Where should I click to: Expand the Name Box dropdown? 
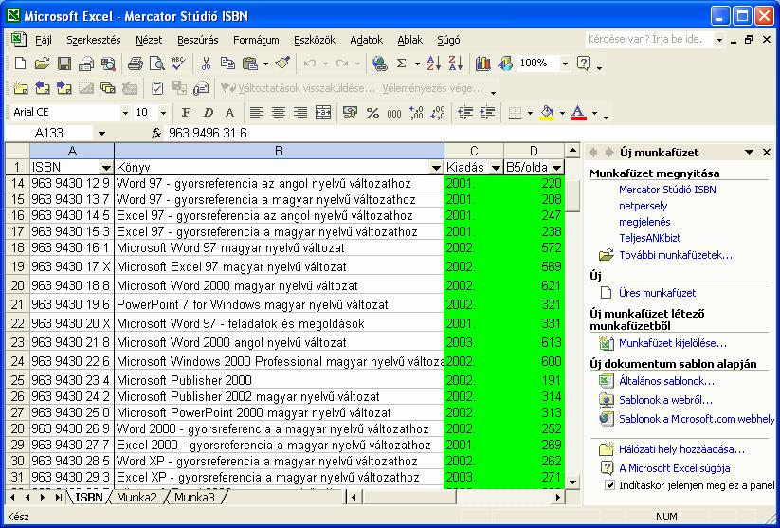(x=101, y=134)
